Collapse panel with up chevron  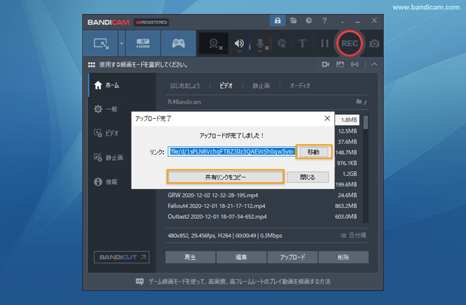pyautogui.click(x=375, y=64)
